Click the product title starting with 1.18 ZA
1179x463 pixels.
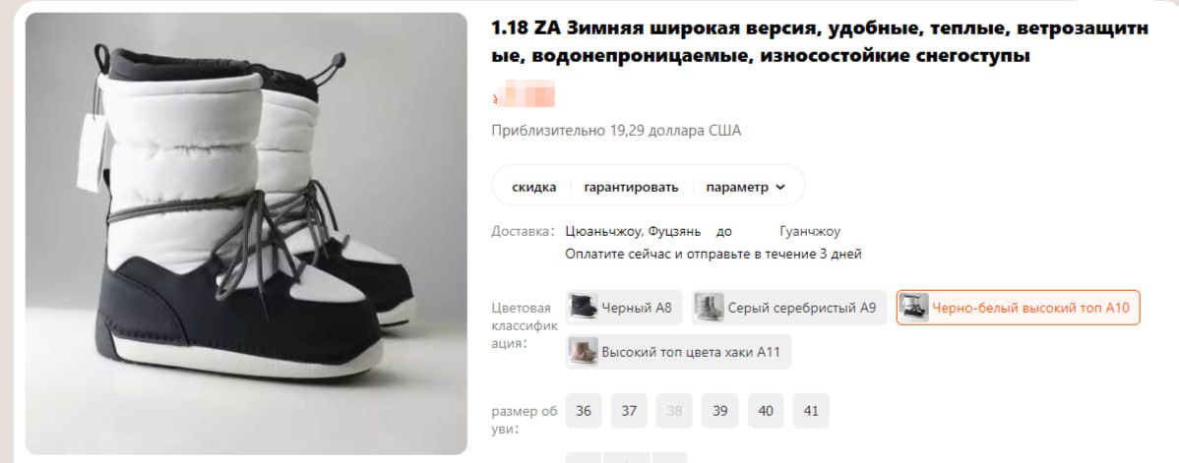(x=820, y=42)
